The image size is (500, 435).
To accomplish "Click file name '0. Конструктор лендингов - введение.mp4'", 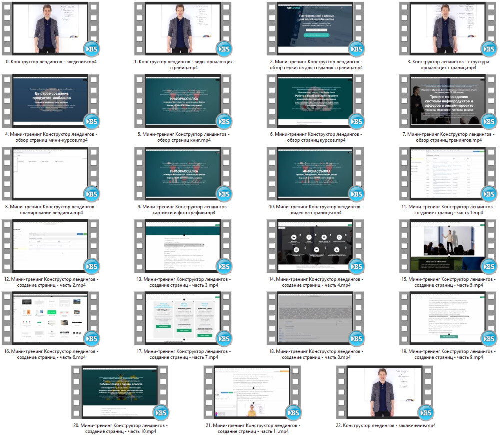I will [x=51, y=62].
